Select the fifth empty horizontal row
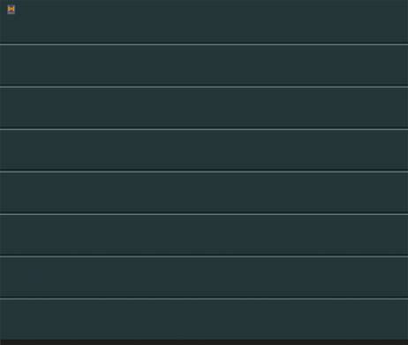 click(204, 193)
